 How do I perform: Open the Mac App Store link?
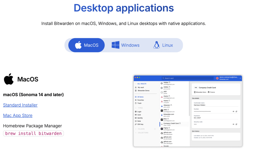[18, 116]
